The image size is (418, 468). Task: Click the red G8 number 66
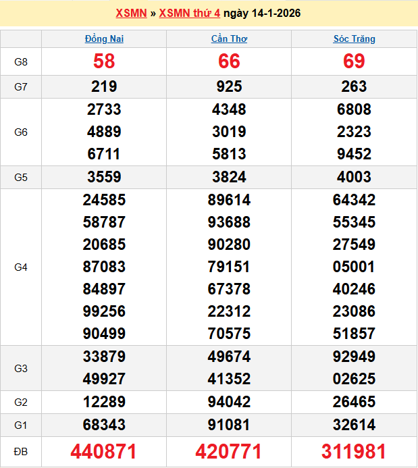click(x=229, y=61)
